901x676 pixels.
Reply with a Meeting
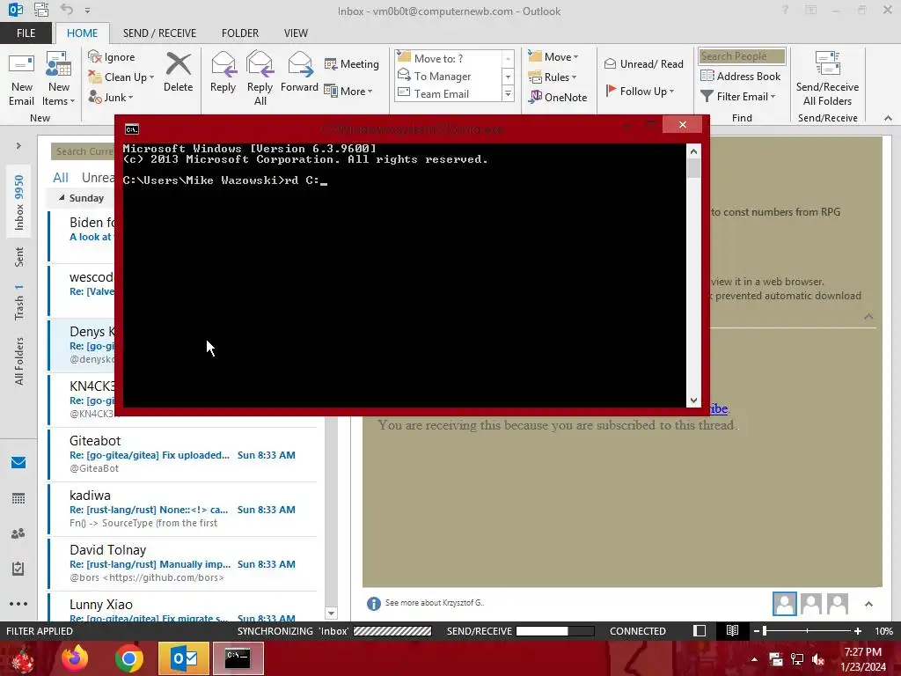(x=352, y=63)
